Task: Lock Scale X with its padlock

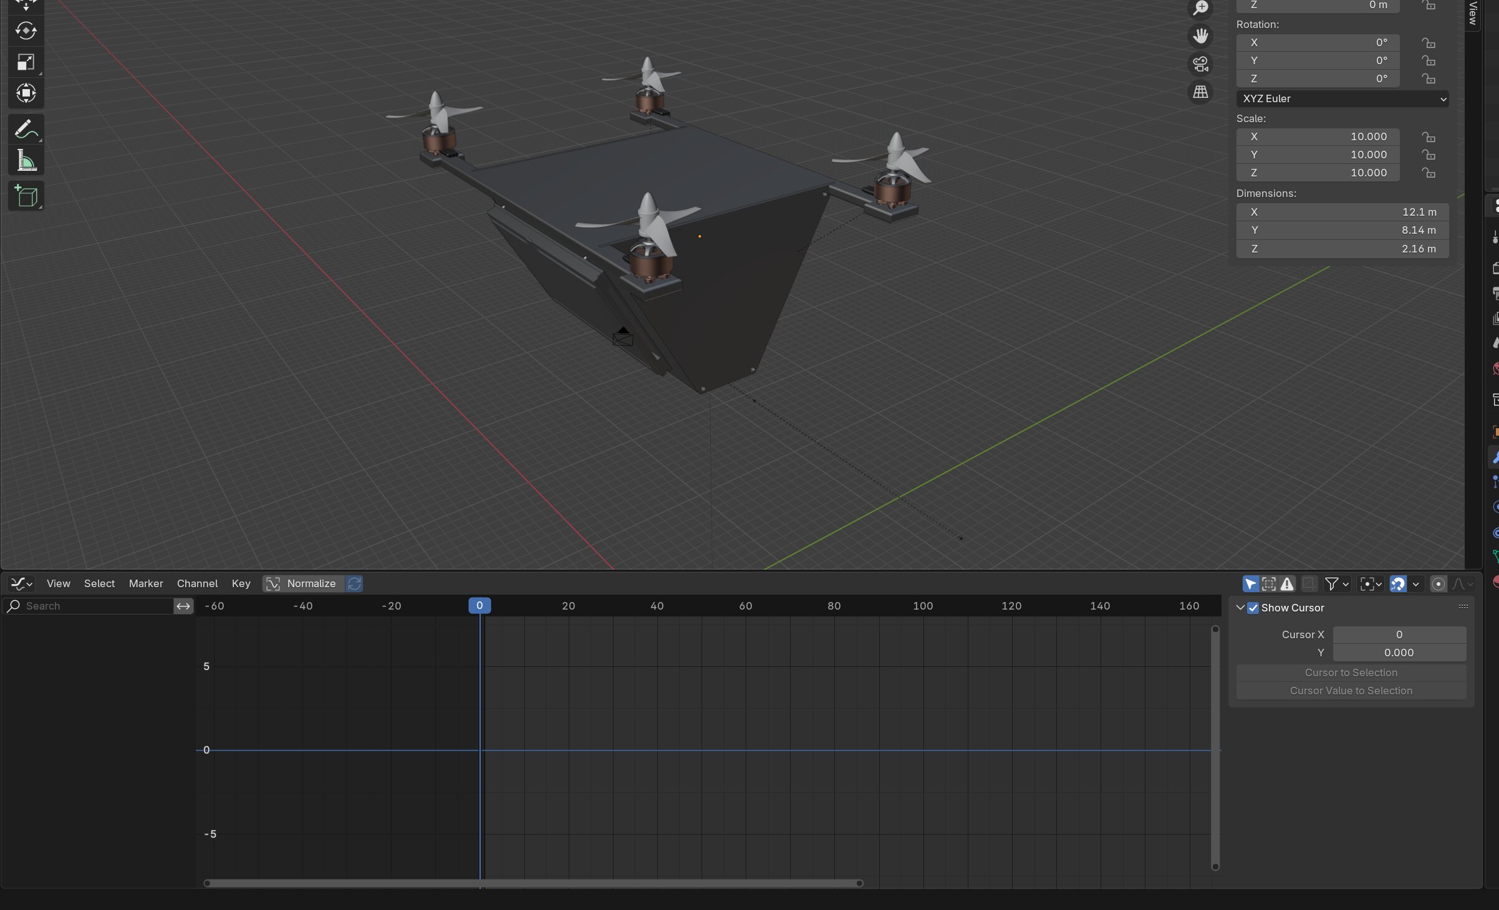Action: 1428,136
